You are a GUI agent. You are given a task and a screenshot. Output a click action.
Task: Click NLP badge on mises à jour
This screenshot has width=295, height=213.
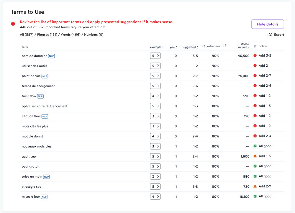coord(44,197)
